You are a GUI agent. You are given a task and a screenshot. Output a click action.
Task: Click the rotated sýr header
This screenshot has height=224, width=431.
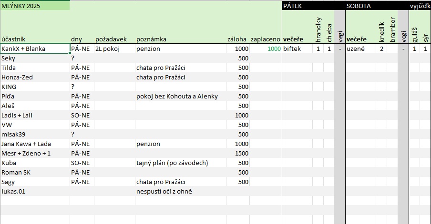(x=425, y=38)
